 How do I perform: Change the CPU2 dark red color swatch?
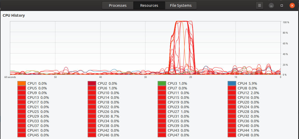(x=92, y=83)
